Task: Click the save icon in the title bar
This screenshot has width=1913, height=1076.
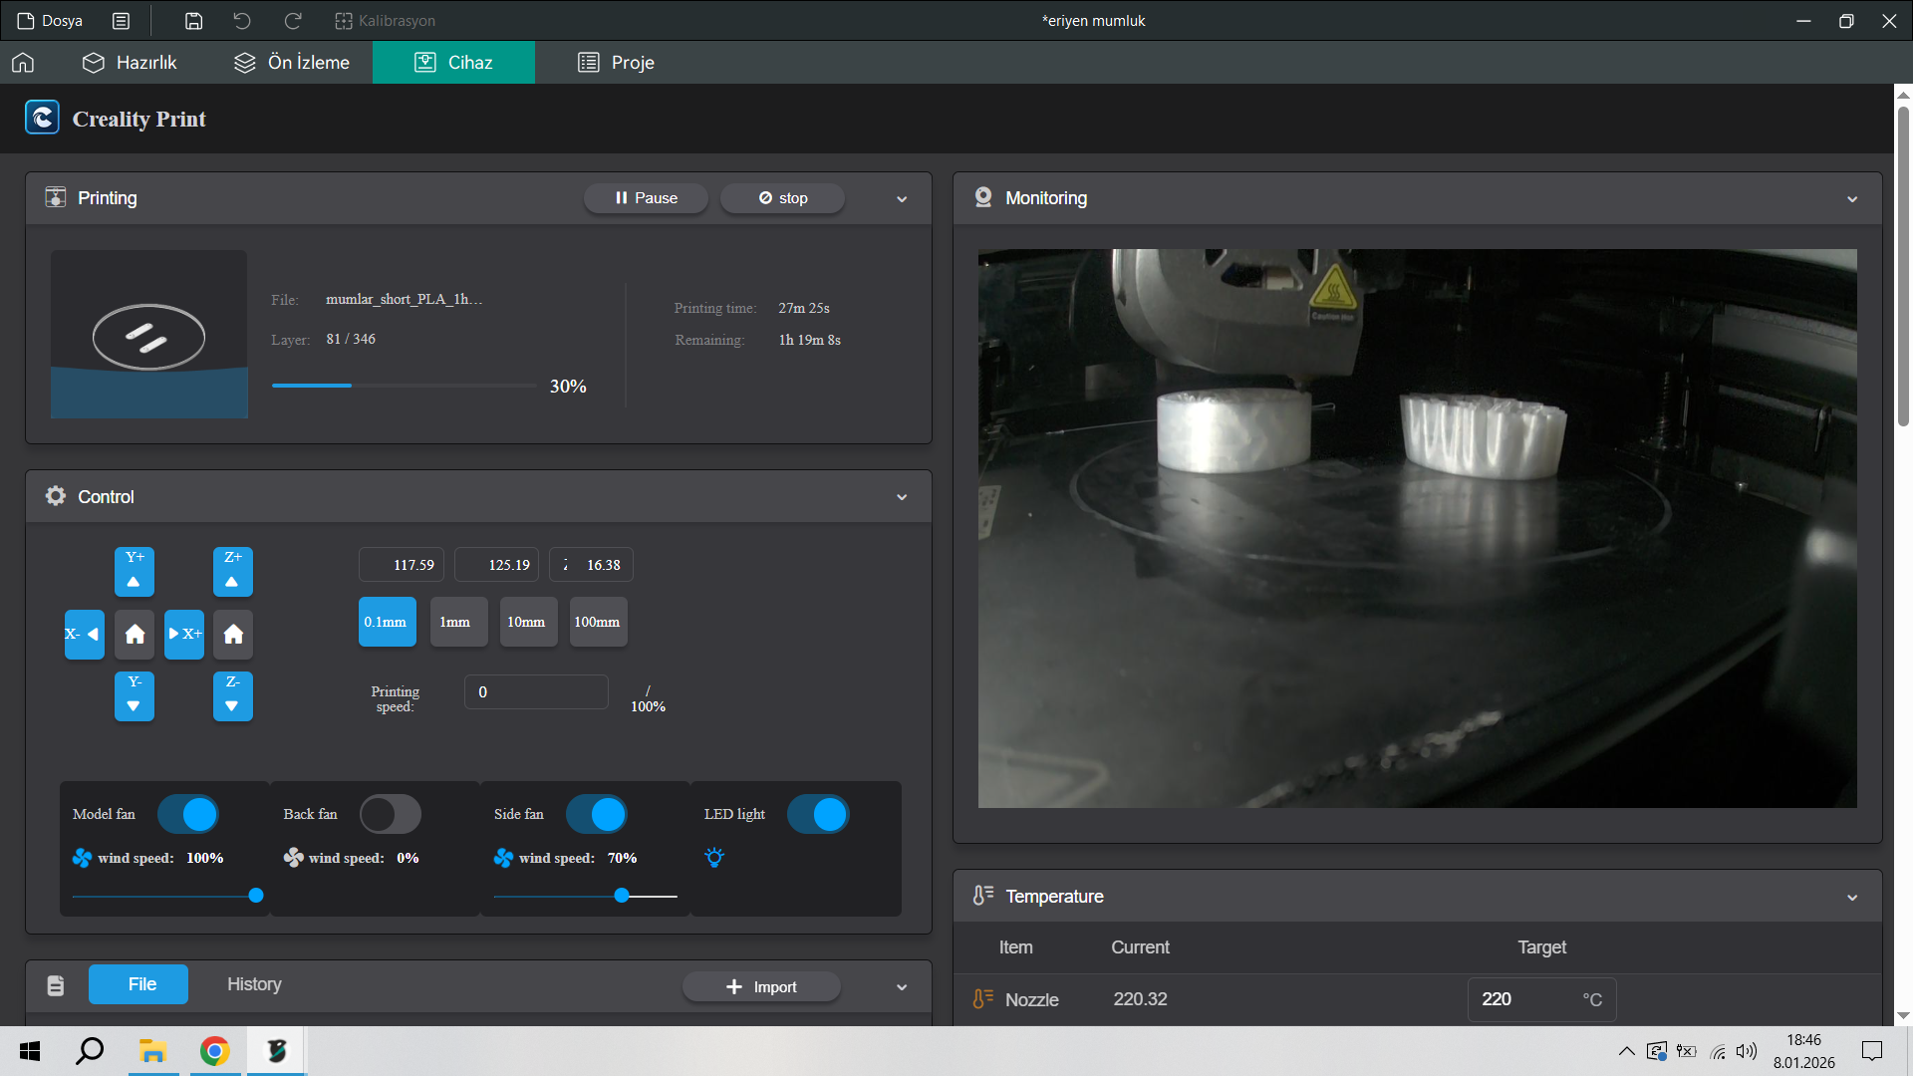Action: [x=194, y=21]
